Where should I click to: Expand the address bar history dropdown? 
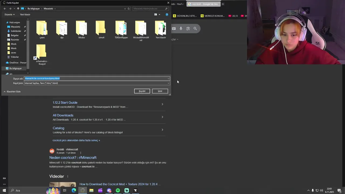pos(125,9)
